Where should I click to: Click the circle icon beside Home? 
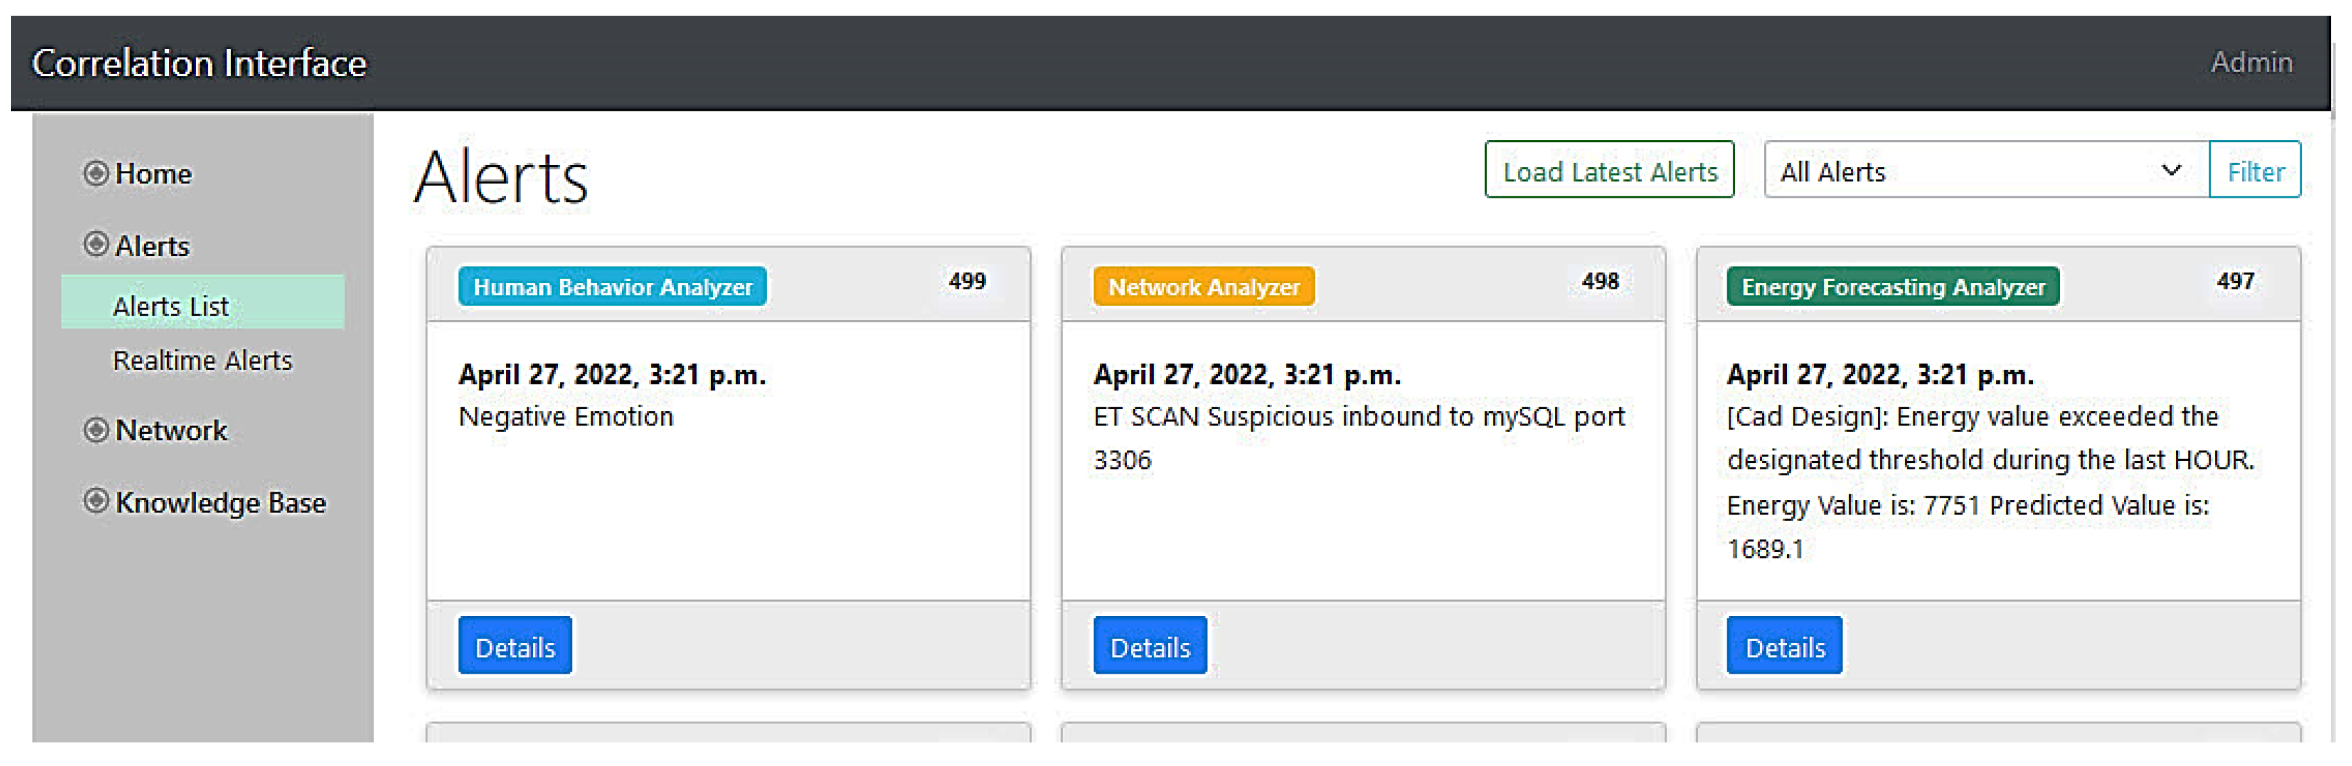96,173
